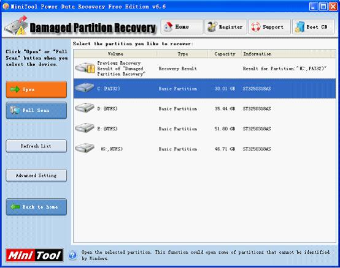Click the drive icon of D: (NTFS)

point(85,108)
